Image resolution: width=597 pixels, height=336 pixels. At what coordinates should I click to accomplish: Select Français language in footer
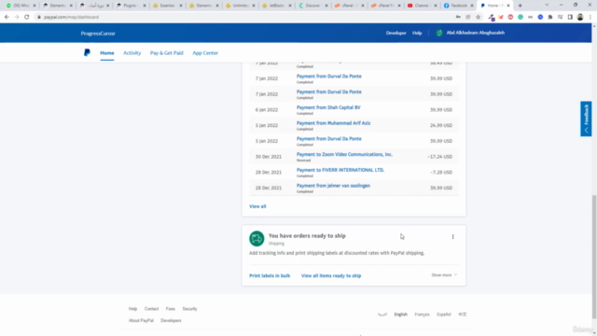tap(422, 315)
